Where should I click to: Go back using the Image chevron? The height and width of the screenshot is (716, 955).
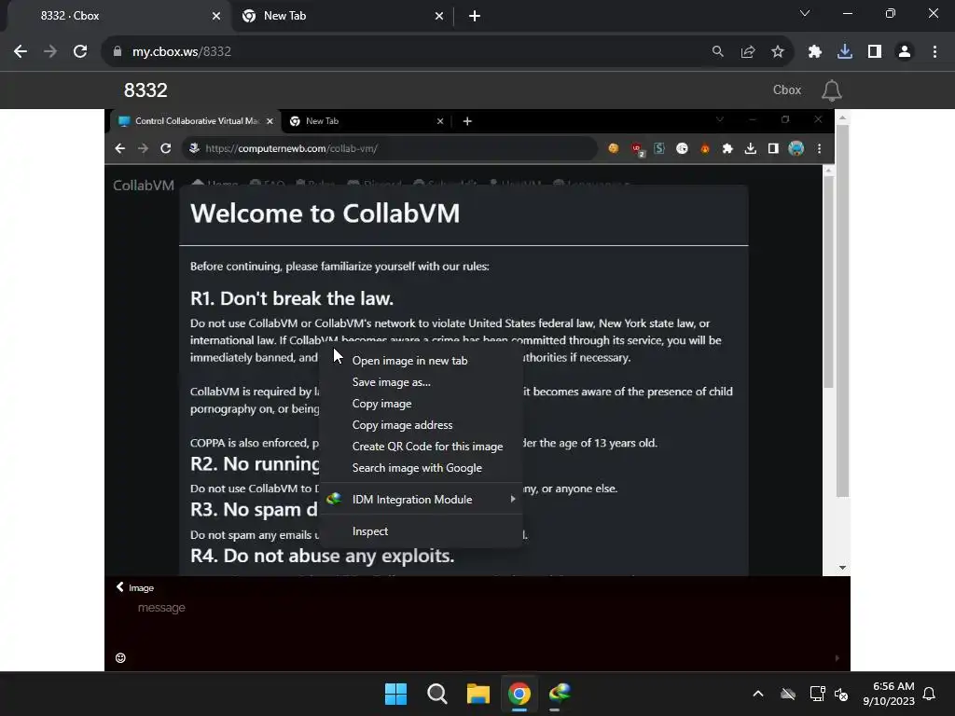[x=120, y=587]
